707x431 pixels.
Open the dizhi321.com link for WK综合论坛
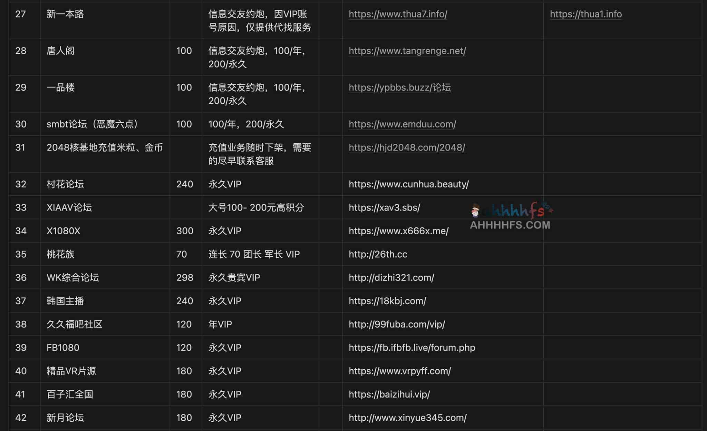391,278
